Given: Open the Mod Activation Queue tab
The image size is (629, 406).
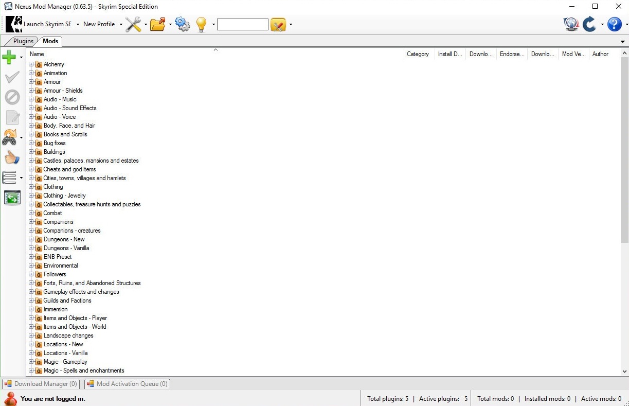Looking at the screenshot, I should click(x=127, y=384).
